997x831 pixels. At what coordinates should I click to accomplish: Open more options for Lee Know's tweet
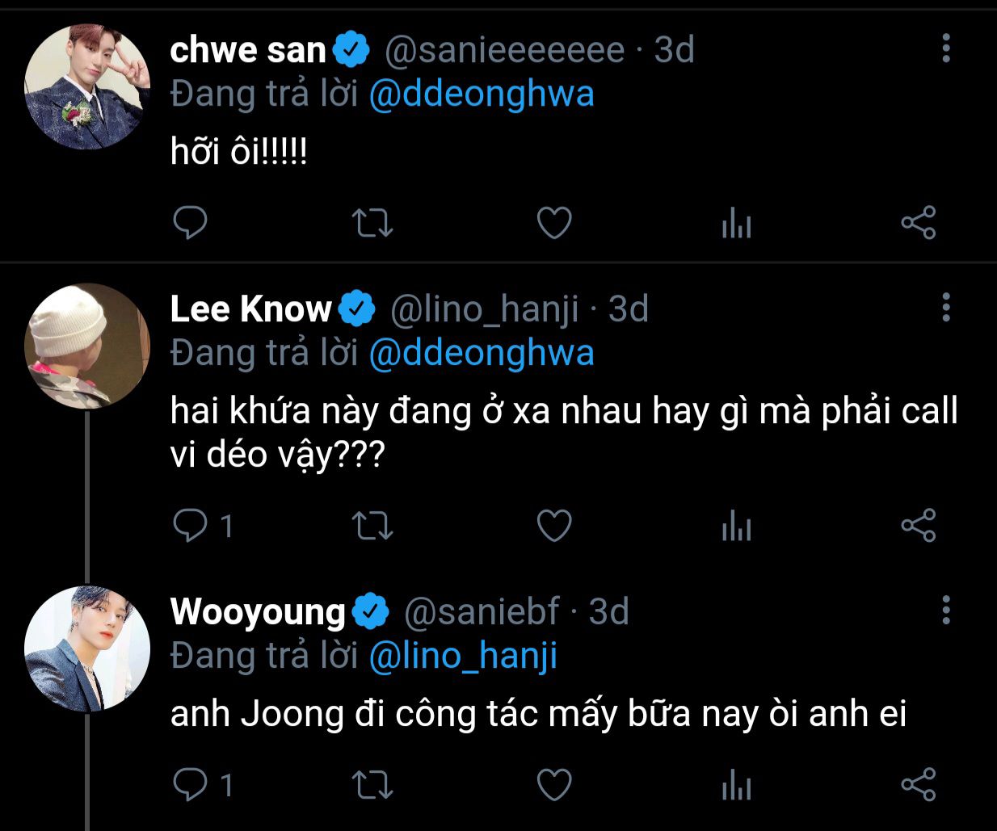(946, 308)
